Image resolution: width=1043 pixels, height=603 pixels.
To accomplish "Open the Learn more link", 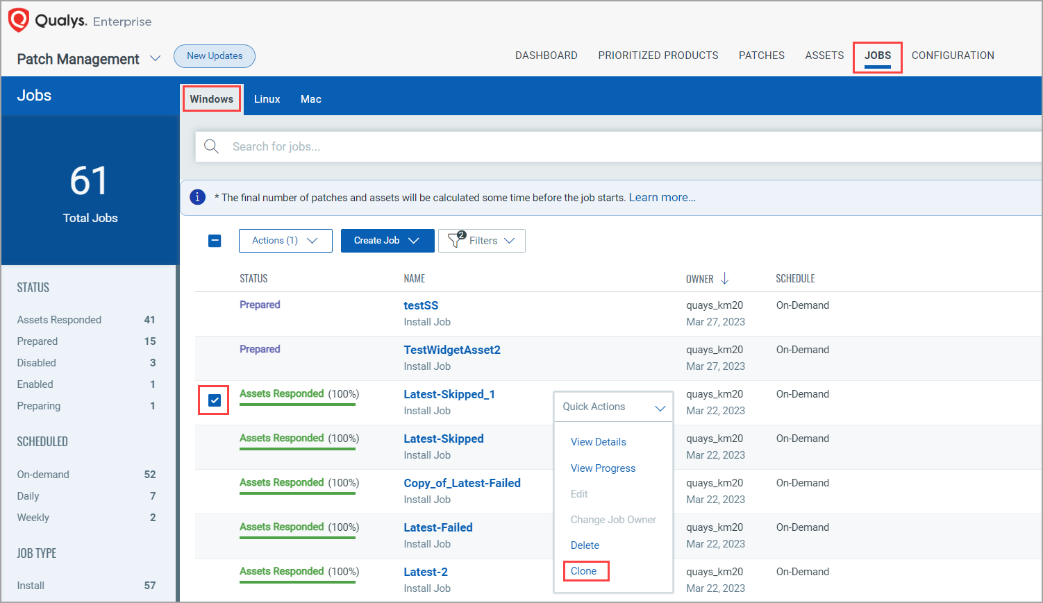I will coord(662,198).
